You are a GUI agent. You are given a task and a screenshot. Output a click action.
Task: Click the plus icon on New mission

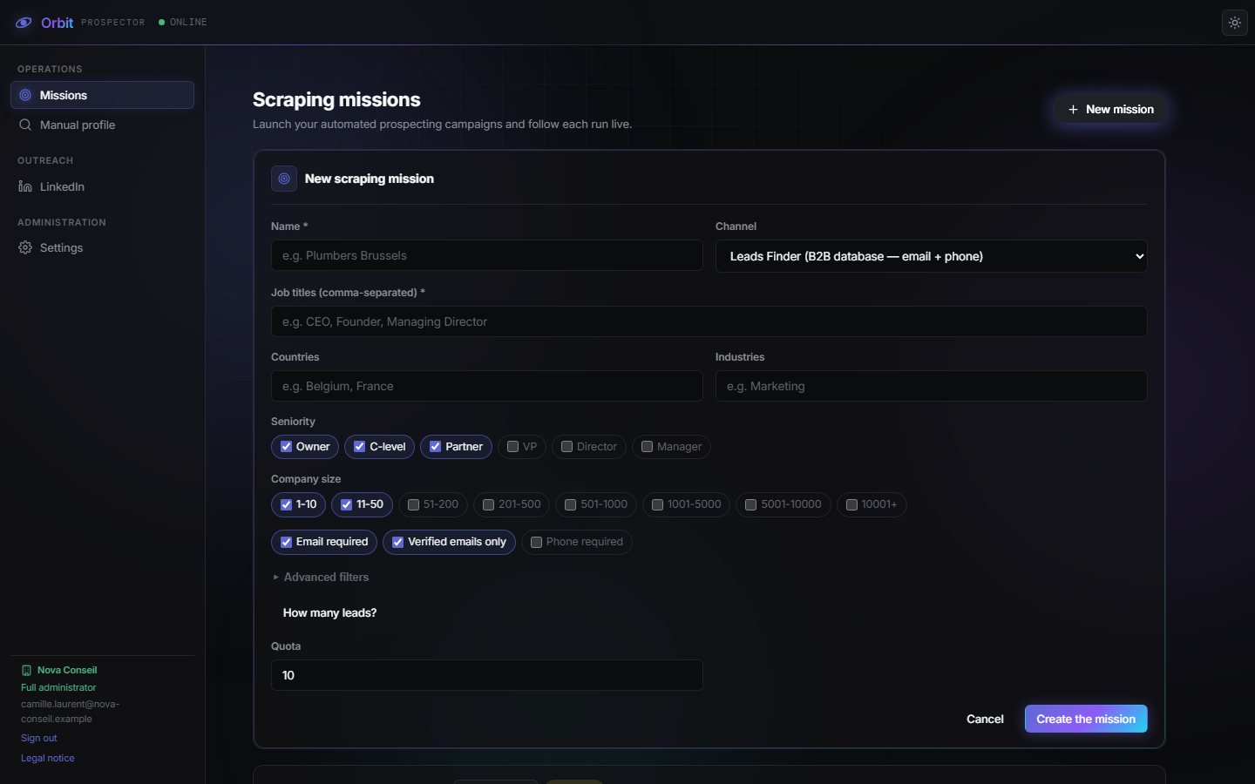pyautogui.click(x=1073, y=110)
